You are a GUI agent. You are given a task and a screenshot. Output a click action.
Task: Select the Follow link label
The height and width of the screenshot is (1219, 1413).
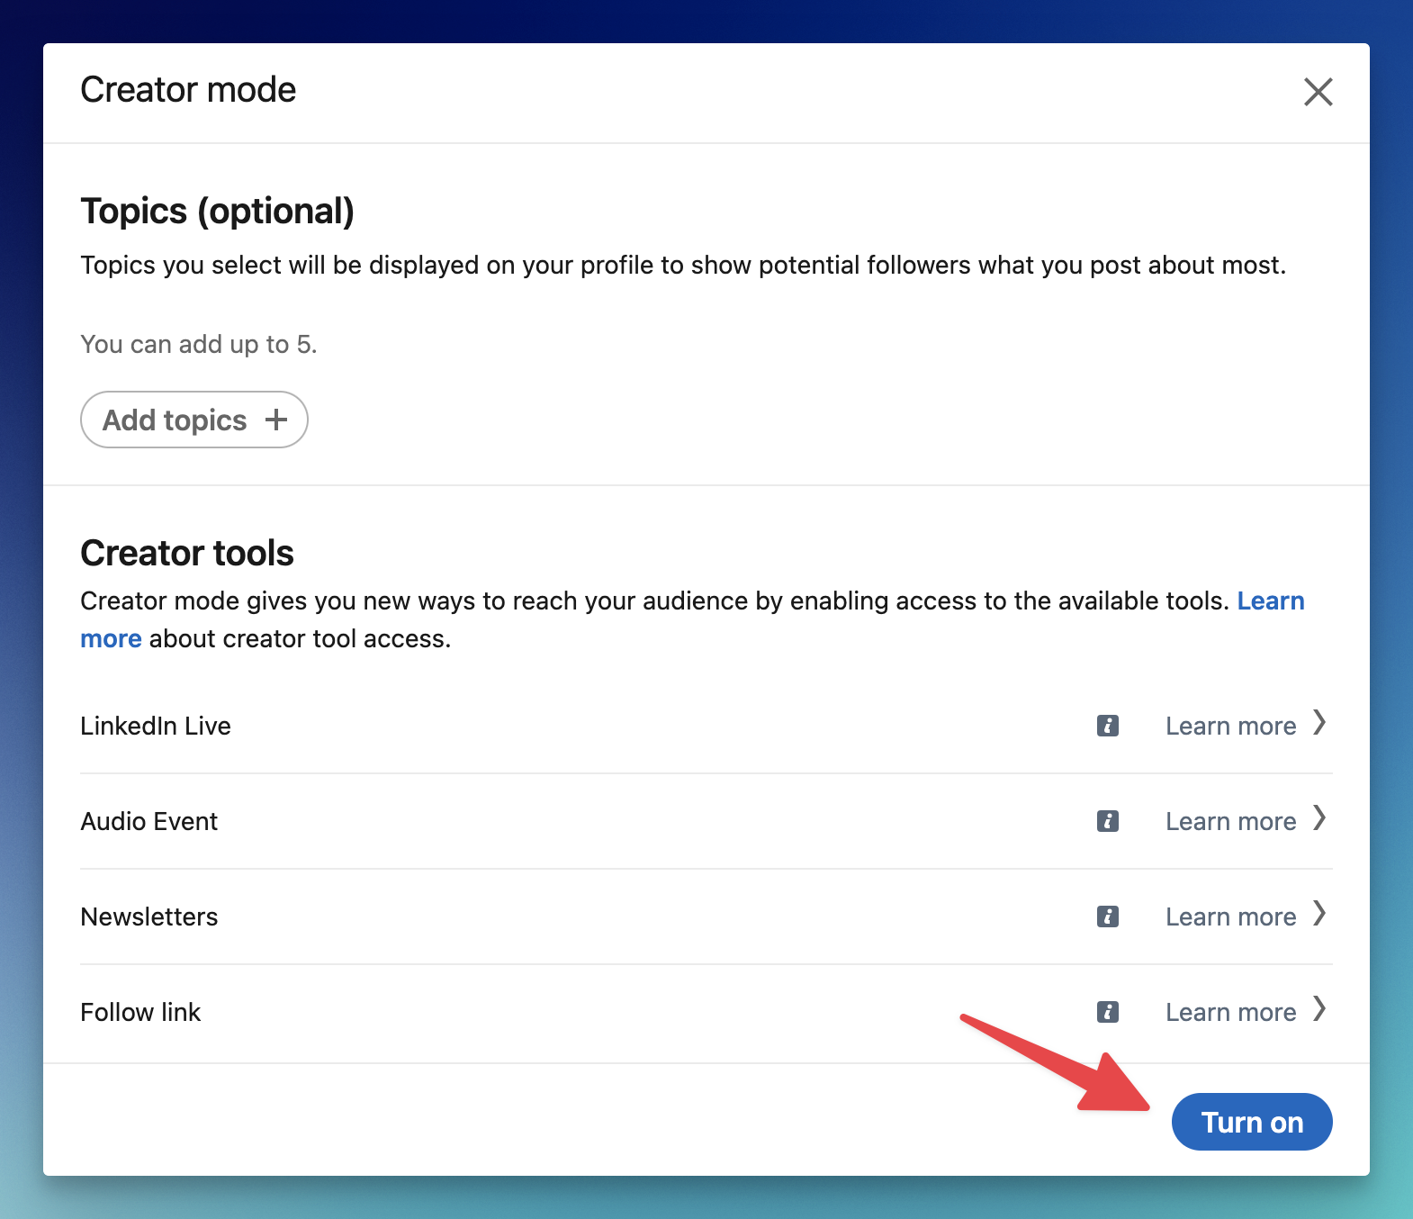[x=140, y=1012]
